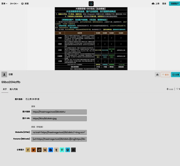
Task: Share image on Pinterest
Action: (x=62, y=150)
